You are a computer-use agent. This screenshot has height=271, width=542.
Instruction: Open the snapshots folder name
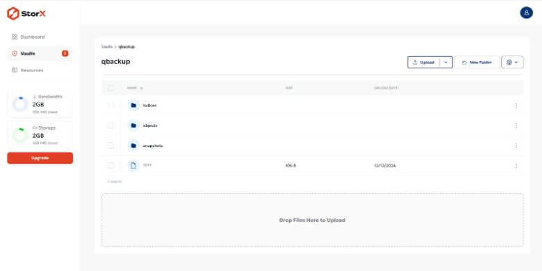tap(153, 146)
